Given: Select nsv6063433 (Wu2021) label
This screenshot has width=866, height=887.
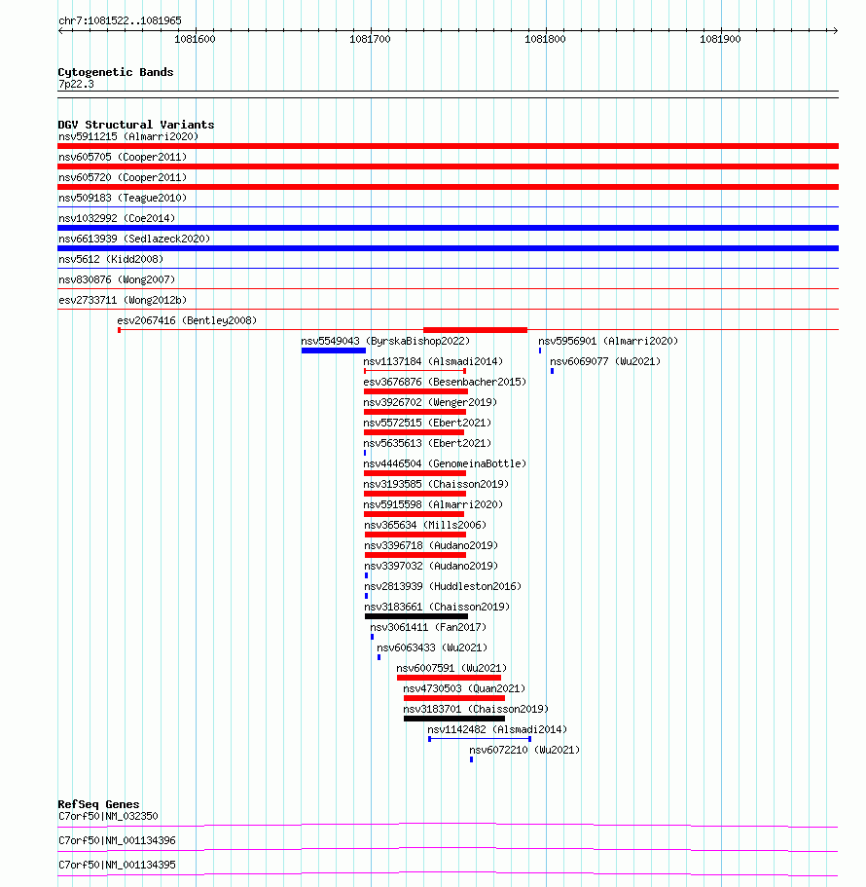Looking at the screenshot, I should [432, 647].
